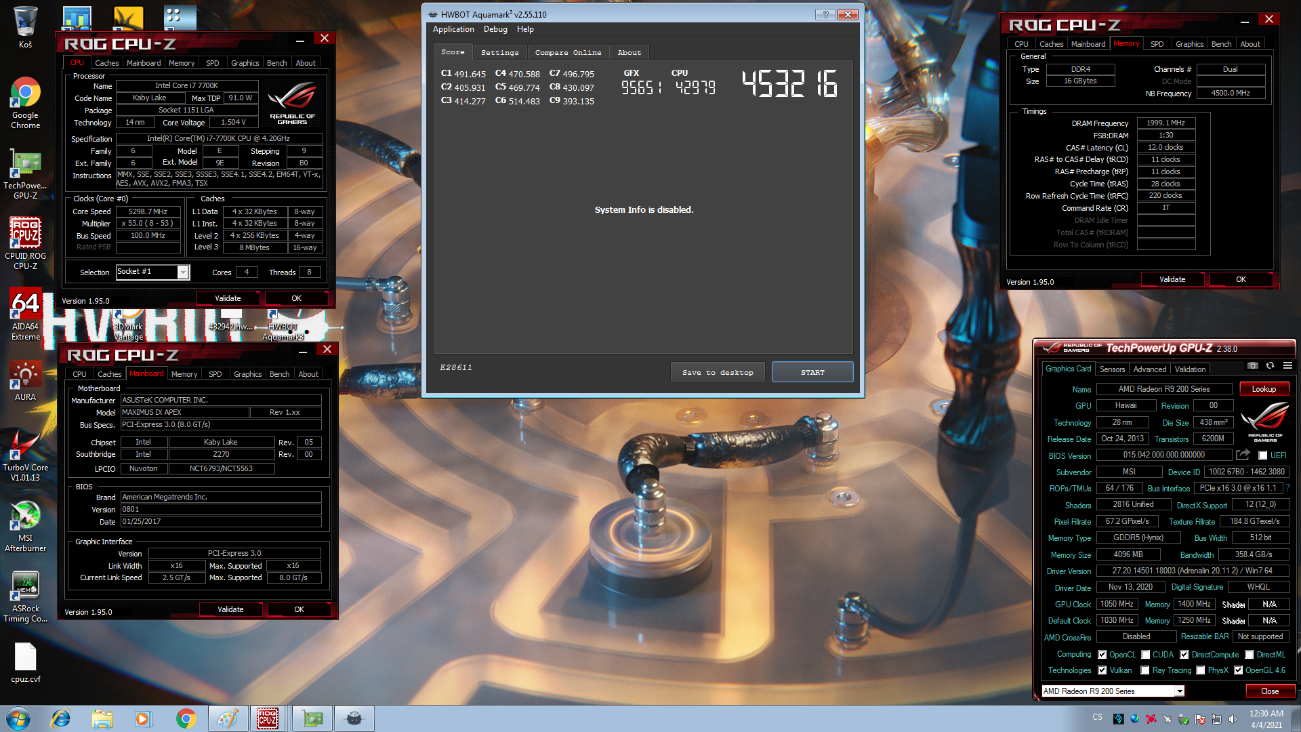Open the Google Chrome desktop shortcut
The image size is (1301, 732).
[x=25, y=103]
